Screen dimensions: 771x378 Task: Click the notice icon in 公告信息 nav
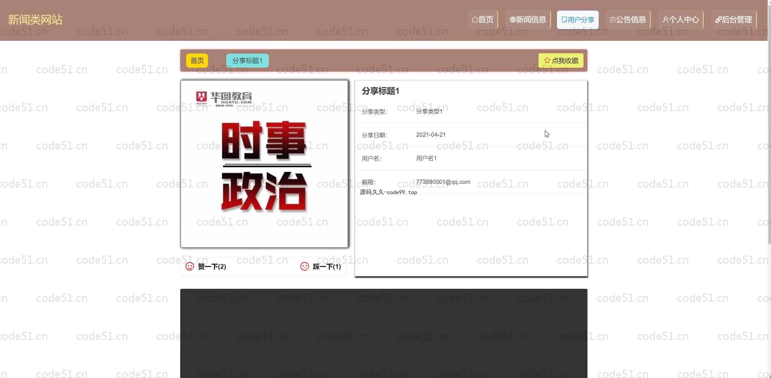click(x=613, y=20)
